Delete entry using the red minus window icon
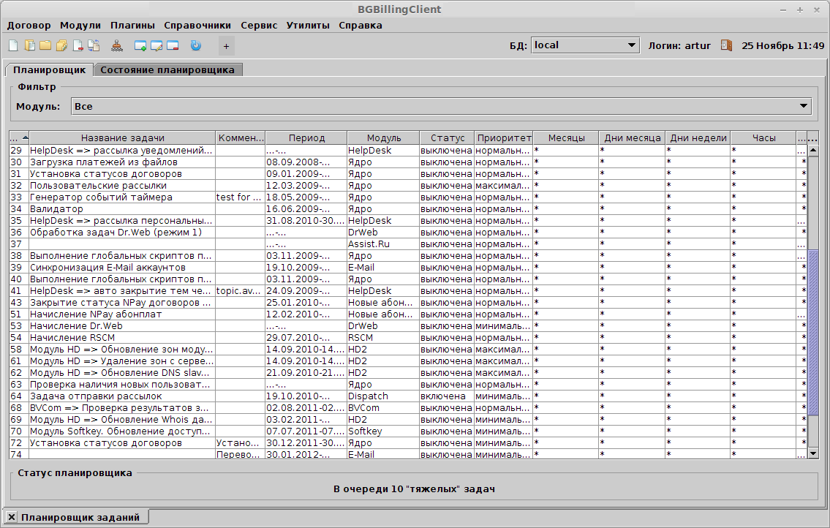This screenshot has width=830, height=528. click(172, 45)
